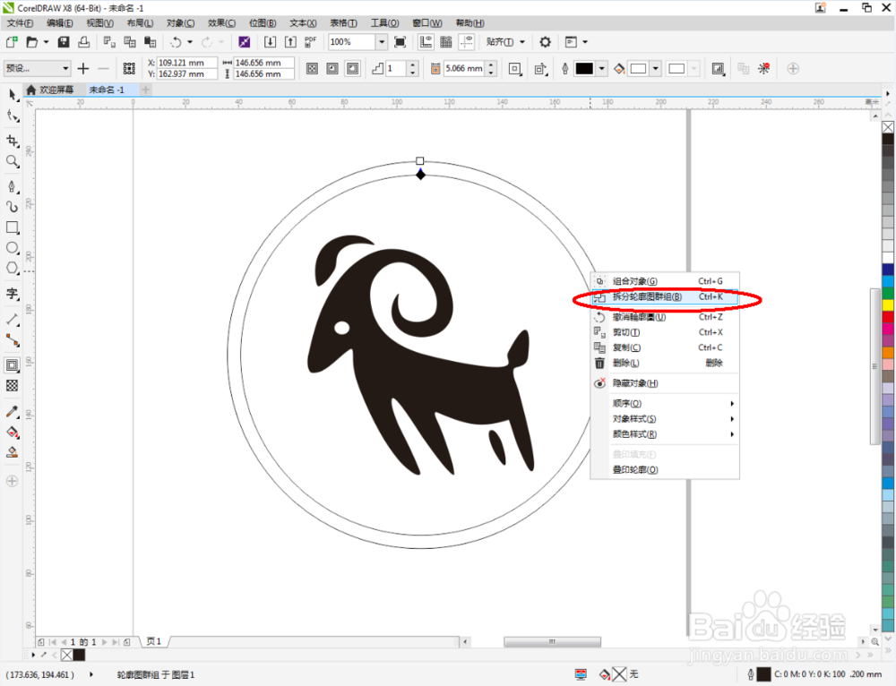Click the Clear Contour icon
This screenshot has height=686, width=896.
[x=763, y=69]
